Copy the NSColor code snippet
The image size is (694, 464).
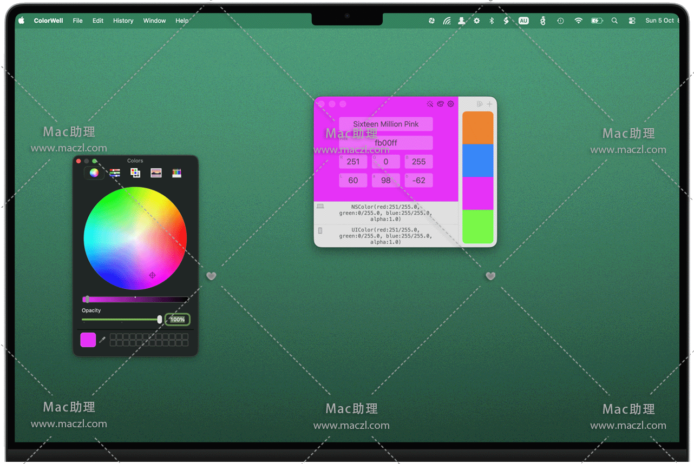click(x=385, y=213)
